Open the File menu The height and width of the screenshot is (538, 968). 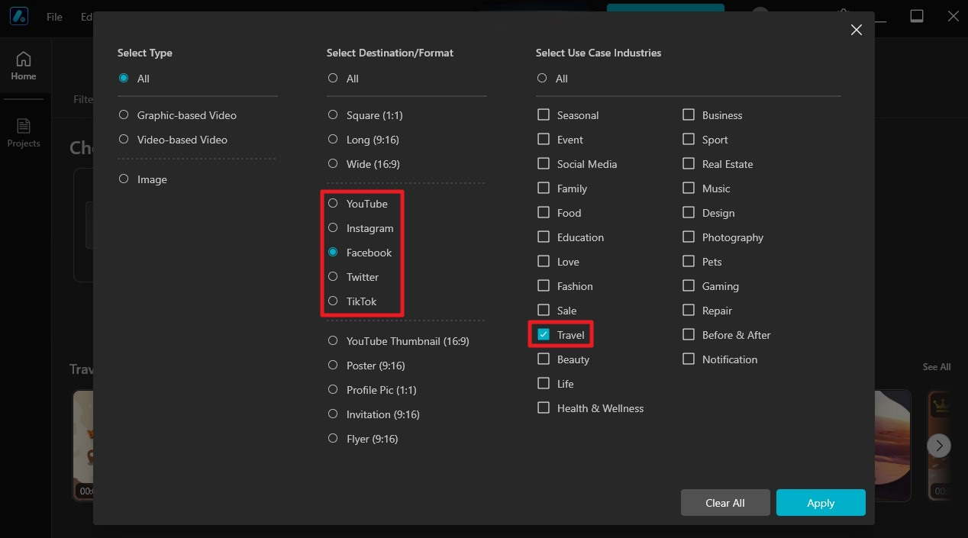54,17
